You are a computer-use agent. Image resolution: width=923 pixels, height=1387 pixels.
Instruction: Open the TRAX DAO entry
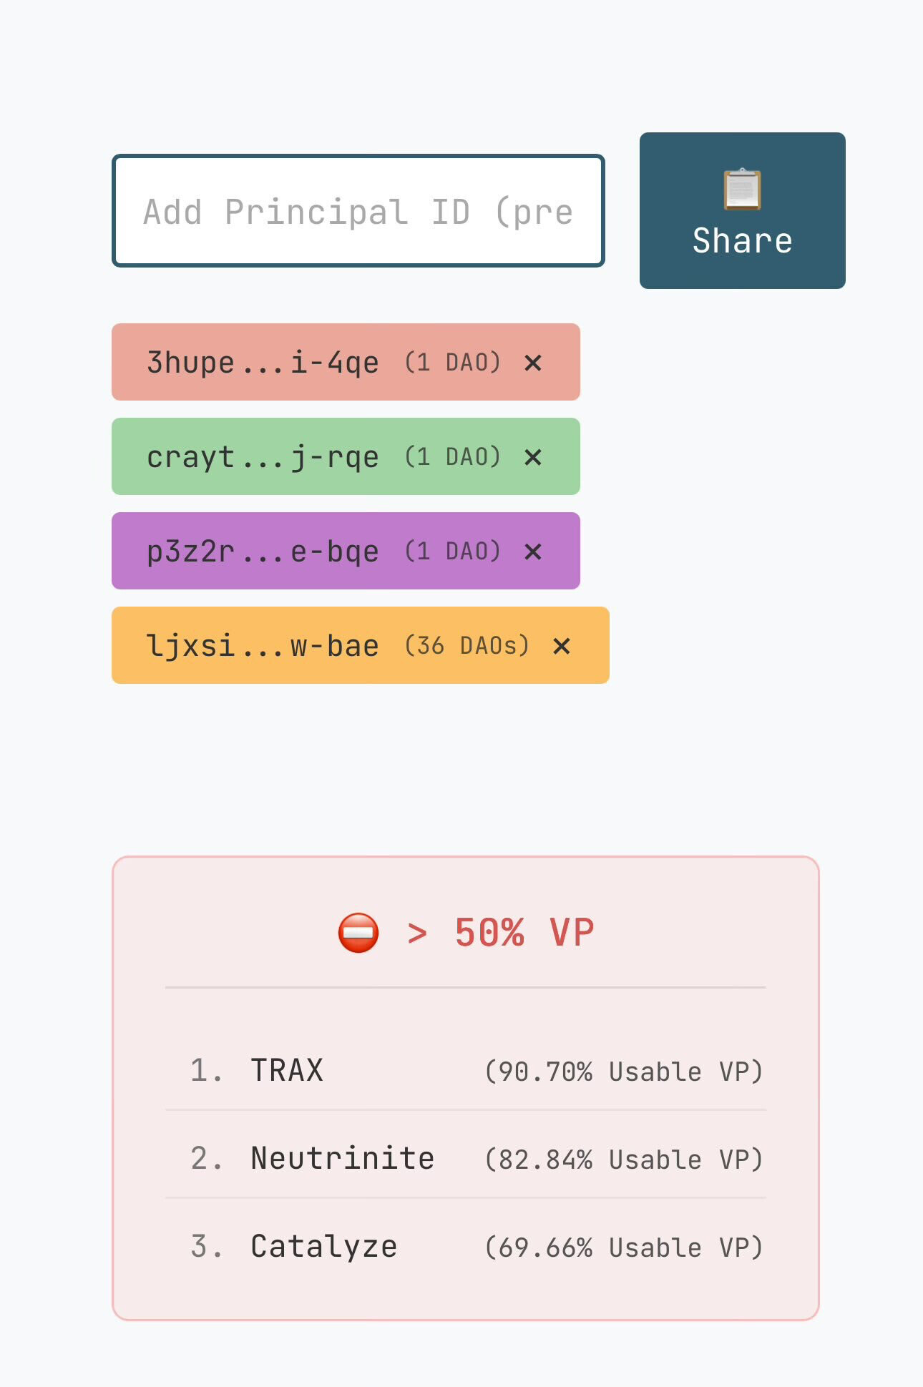click(466, 1071)
